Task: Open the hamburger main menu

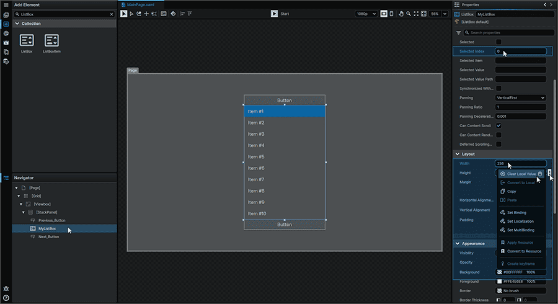Action: [6, 5]
